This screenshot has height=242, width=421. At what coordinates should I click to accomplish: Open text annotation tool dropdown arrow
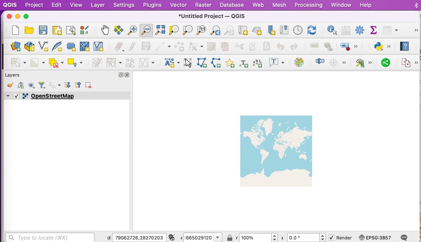[283, 63]
